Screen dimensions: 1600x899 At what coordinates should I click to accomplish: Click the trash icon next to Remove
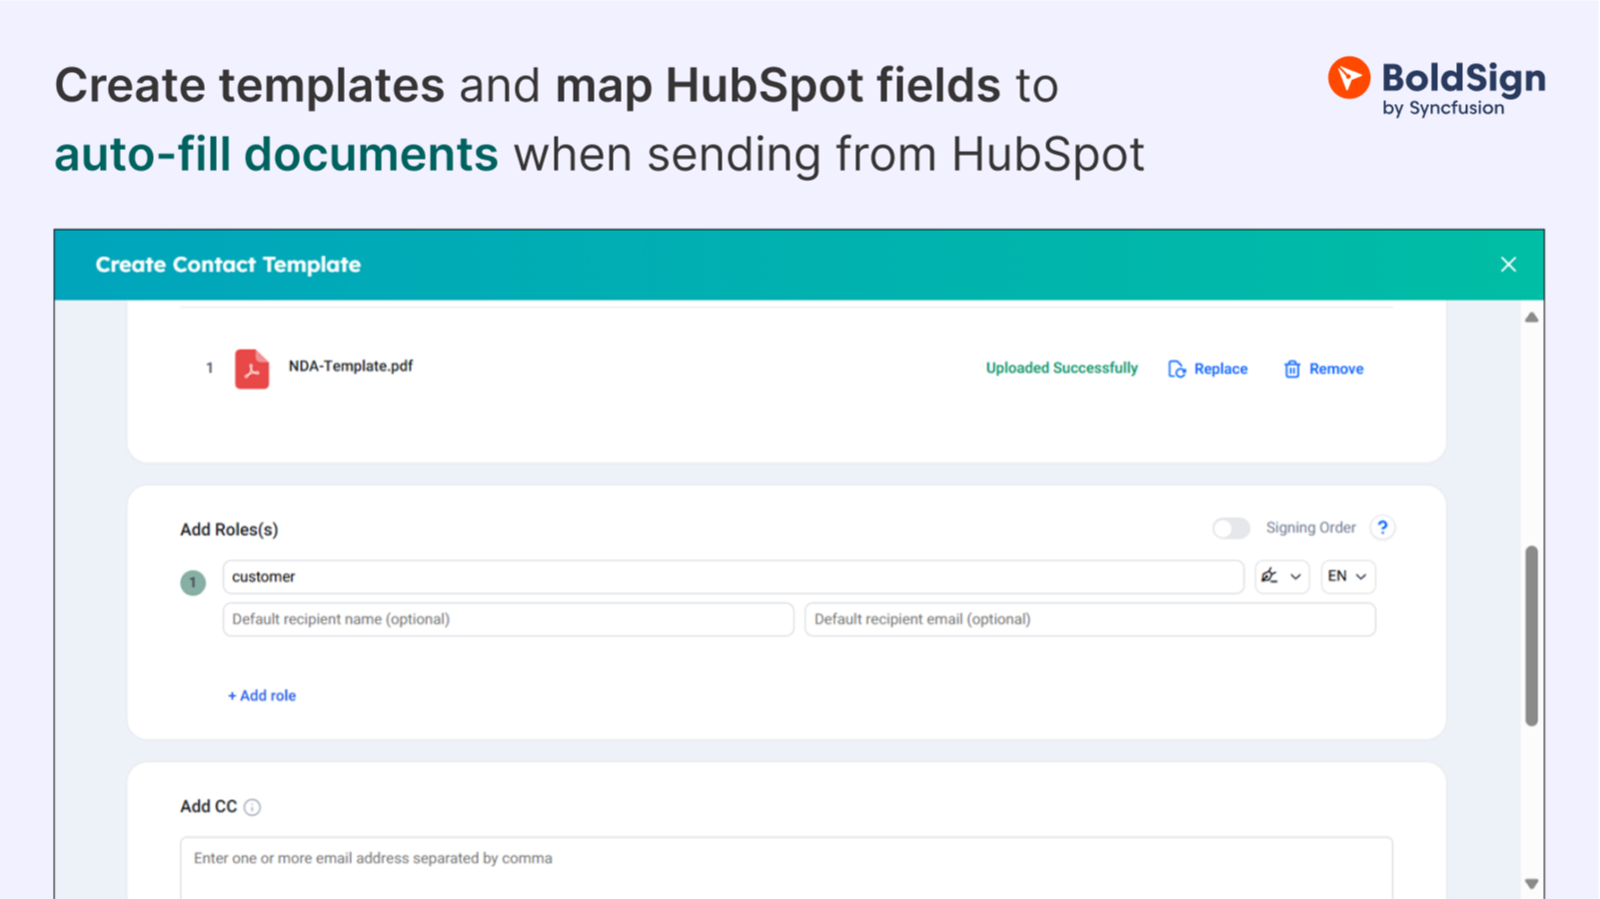pos(1290,368)
